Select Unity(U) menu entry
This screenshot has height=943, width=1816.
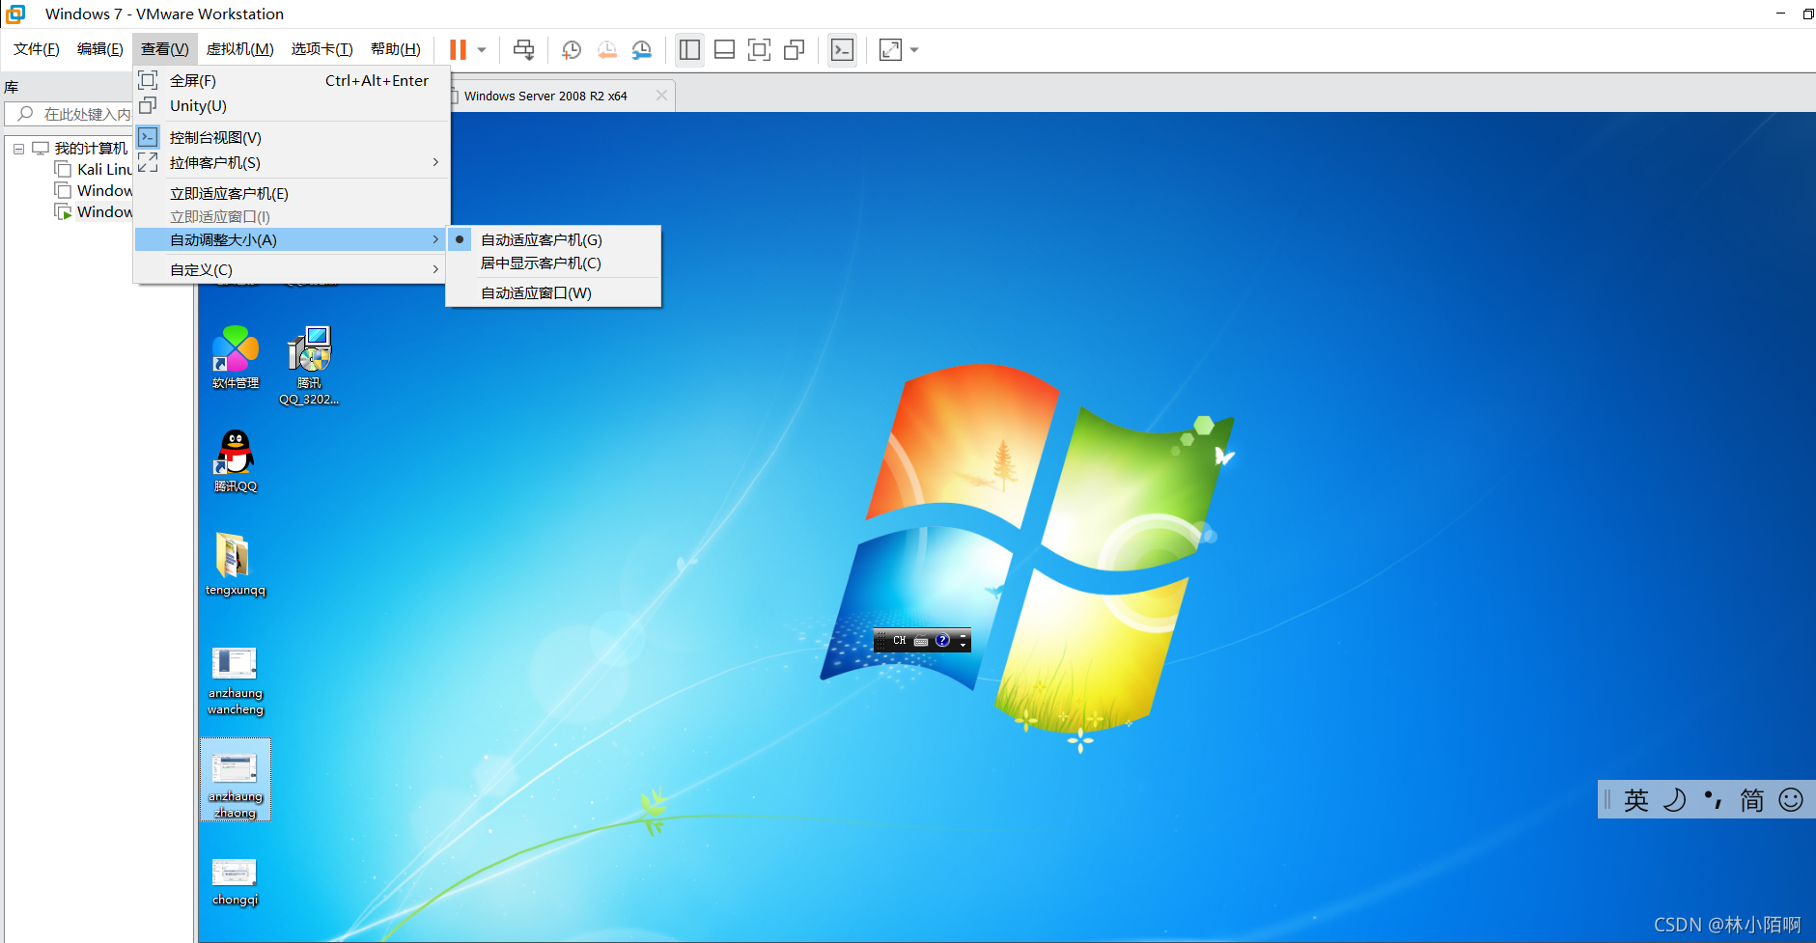tap(293, 106)
